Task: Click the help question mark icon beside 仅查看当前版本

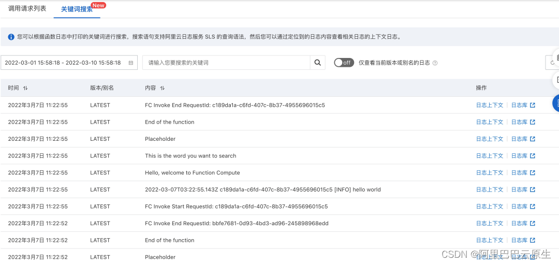Action: 435,63
